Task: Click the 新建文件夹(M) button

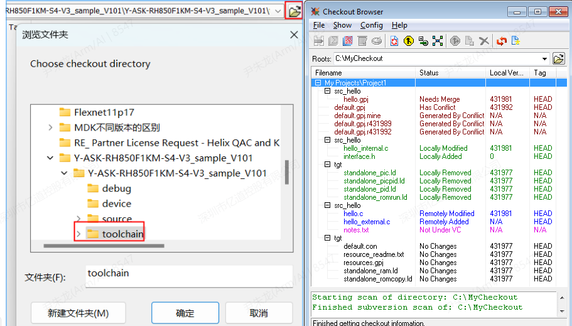Action: point(78,313)
